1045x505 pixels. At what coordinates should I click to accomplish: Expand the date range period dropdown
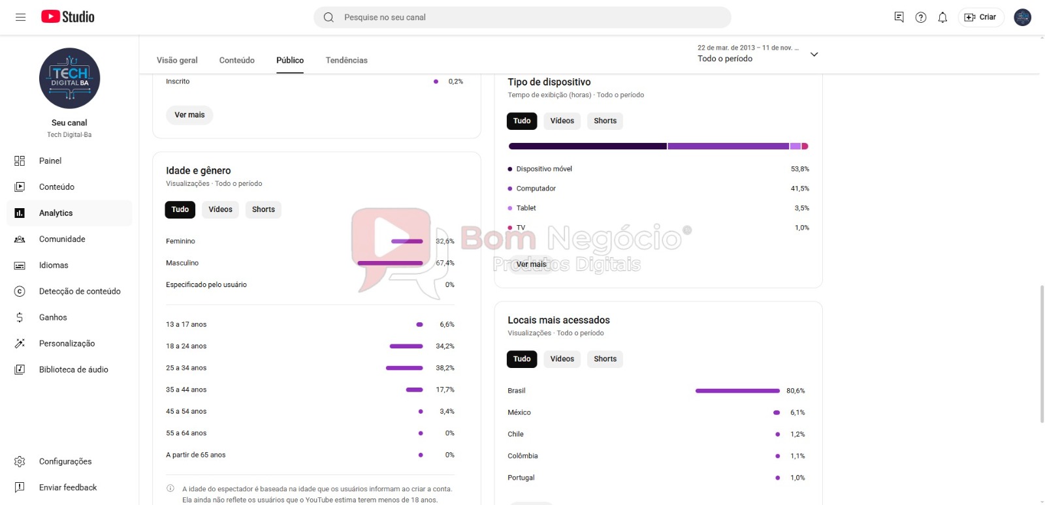tap(814, 54)
